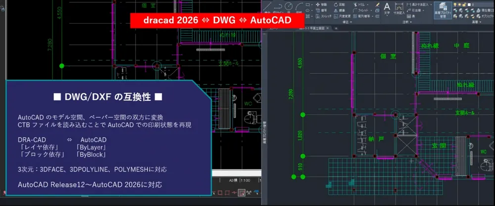Open 画層プロパティ管理 layer properties manager

click(x=443, y=10)
